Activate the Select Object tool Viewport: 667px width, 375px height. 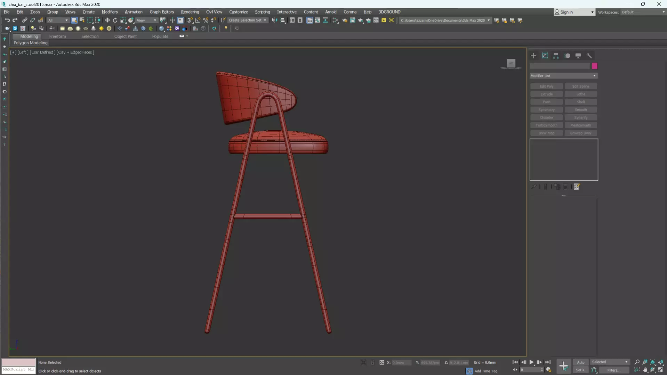[x=74, y=20]
